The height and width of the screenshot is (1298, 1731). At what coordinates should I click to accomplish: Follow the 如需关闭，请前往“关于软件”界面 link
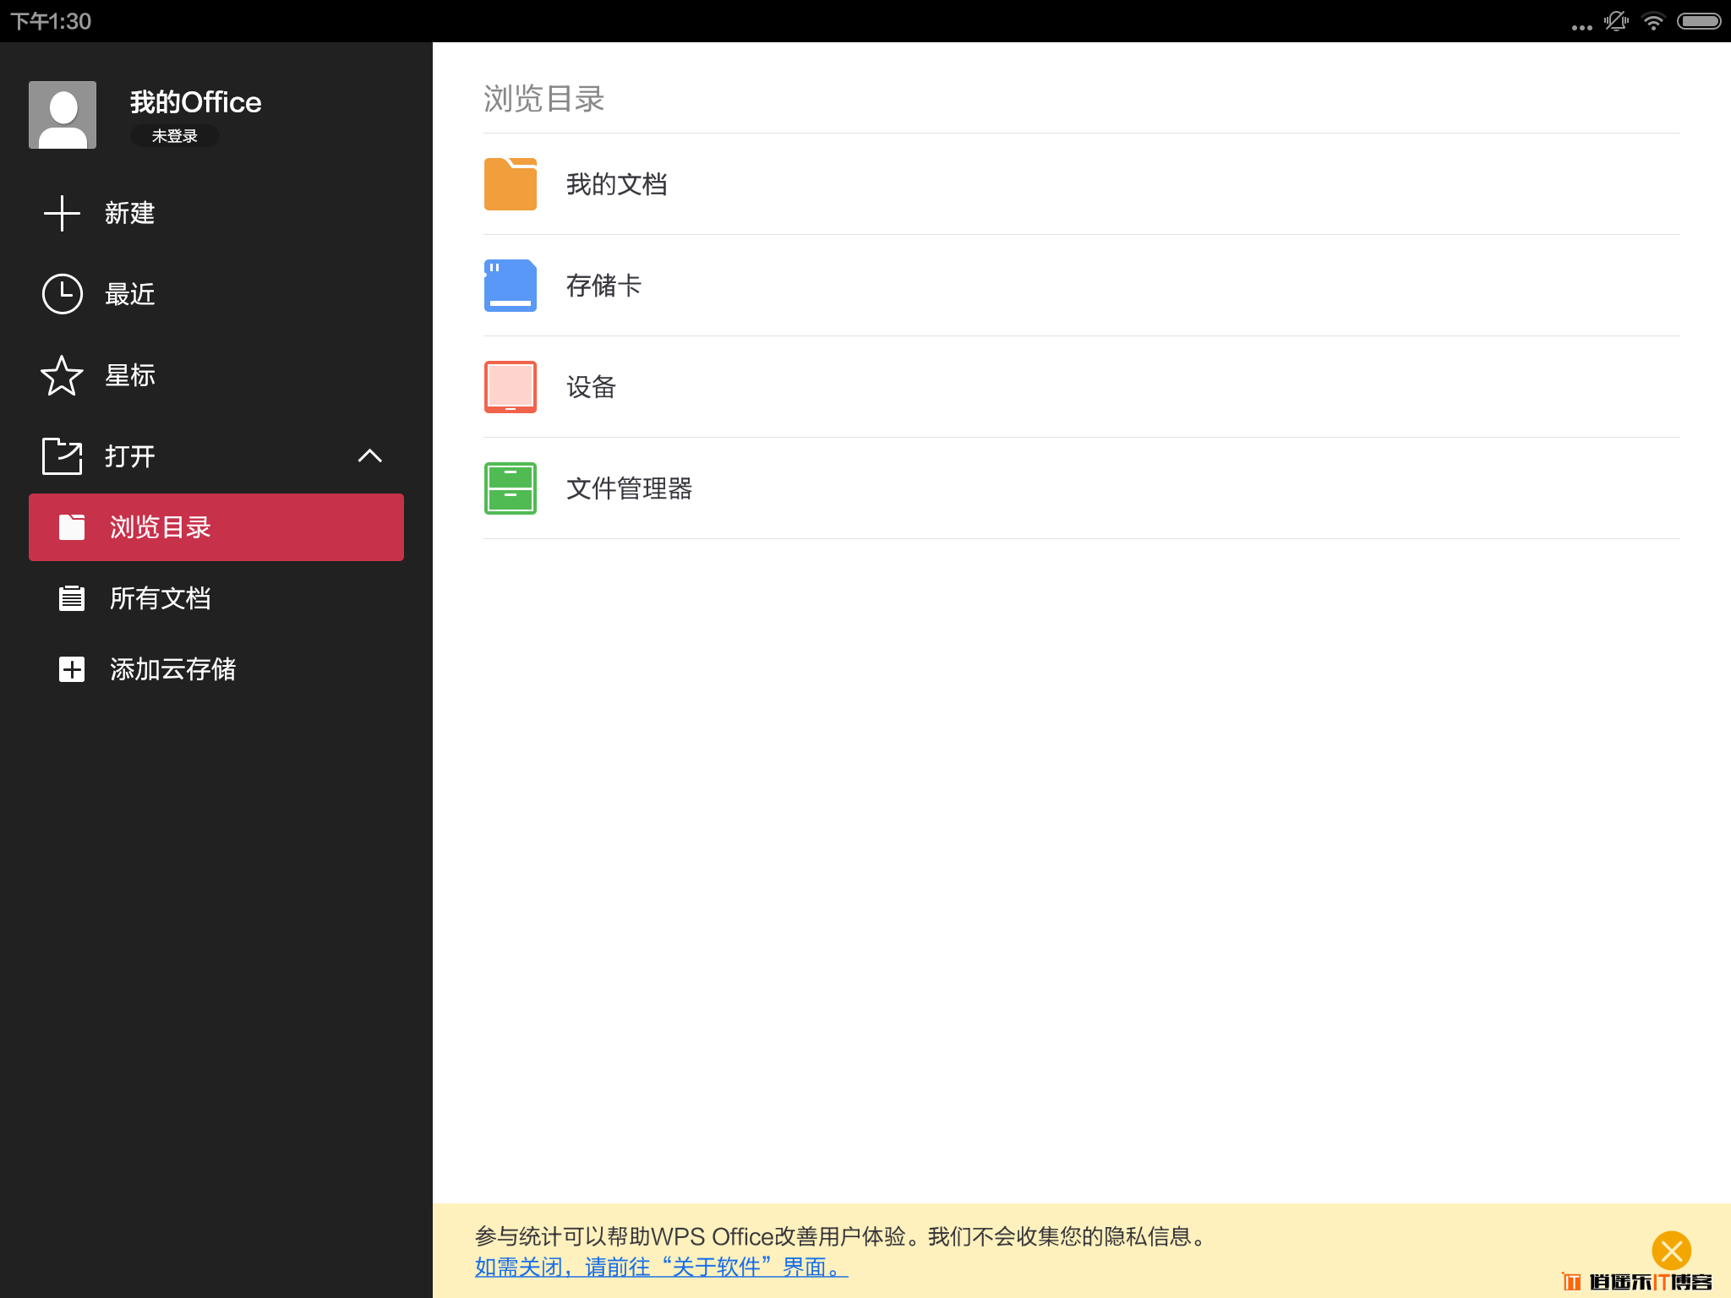pos(662,1267)
